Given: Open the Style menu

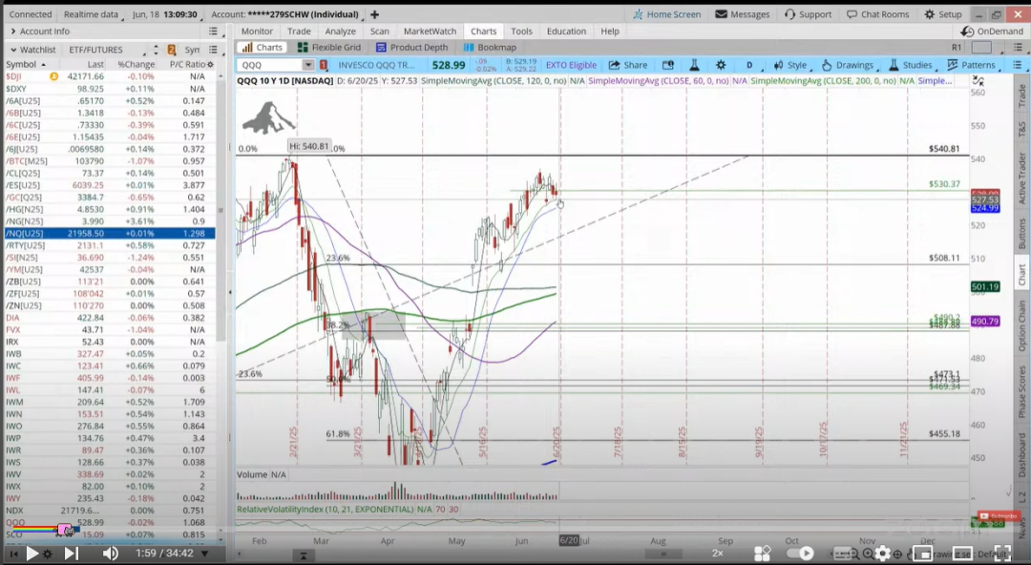Looking at the screenshot, I should 790,65.
